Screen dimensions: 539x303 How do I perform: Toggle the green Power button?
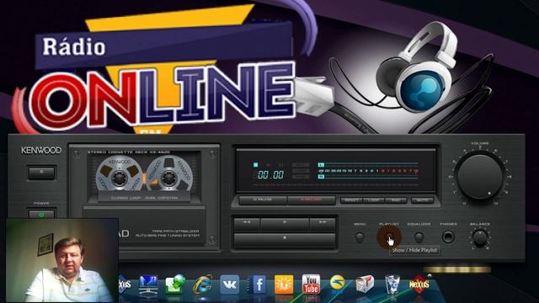pos(41,215)
